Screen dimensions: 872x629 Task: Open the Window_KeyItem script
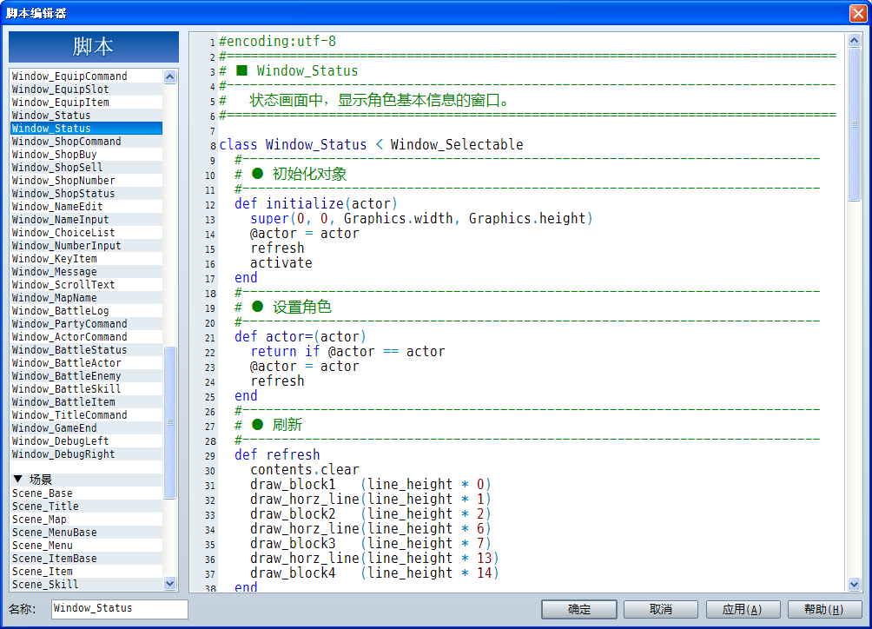[x=87, y=259]
